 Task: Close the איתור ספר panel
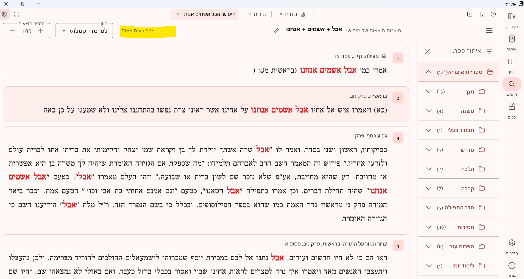[x=427, y=52]
